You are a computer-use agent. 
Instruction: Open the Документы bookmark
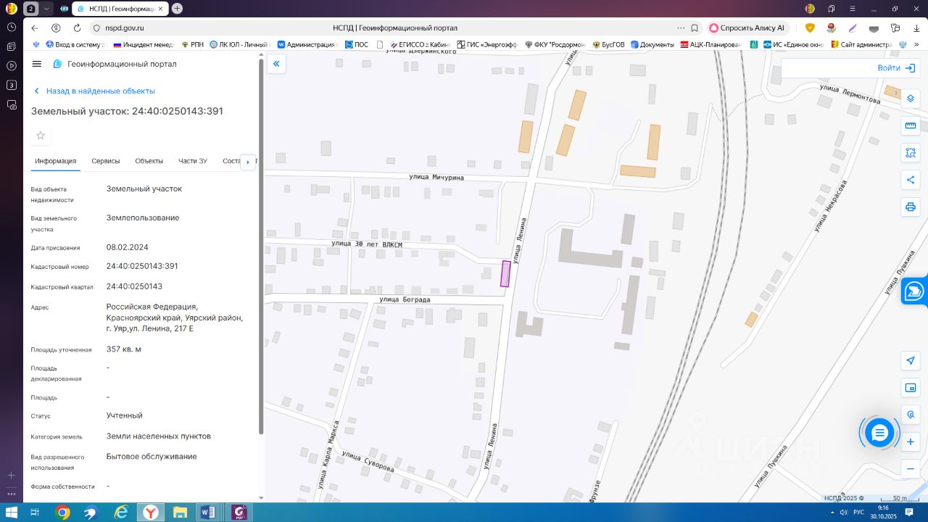[652, 45]
